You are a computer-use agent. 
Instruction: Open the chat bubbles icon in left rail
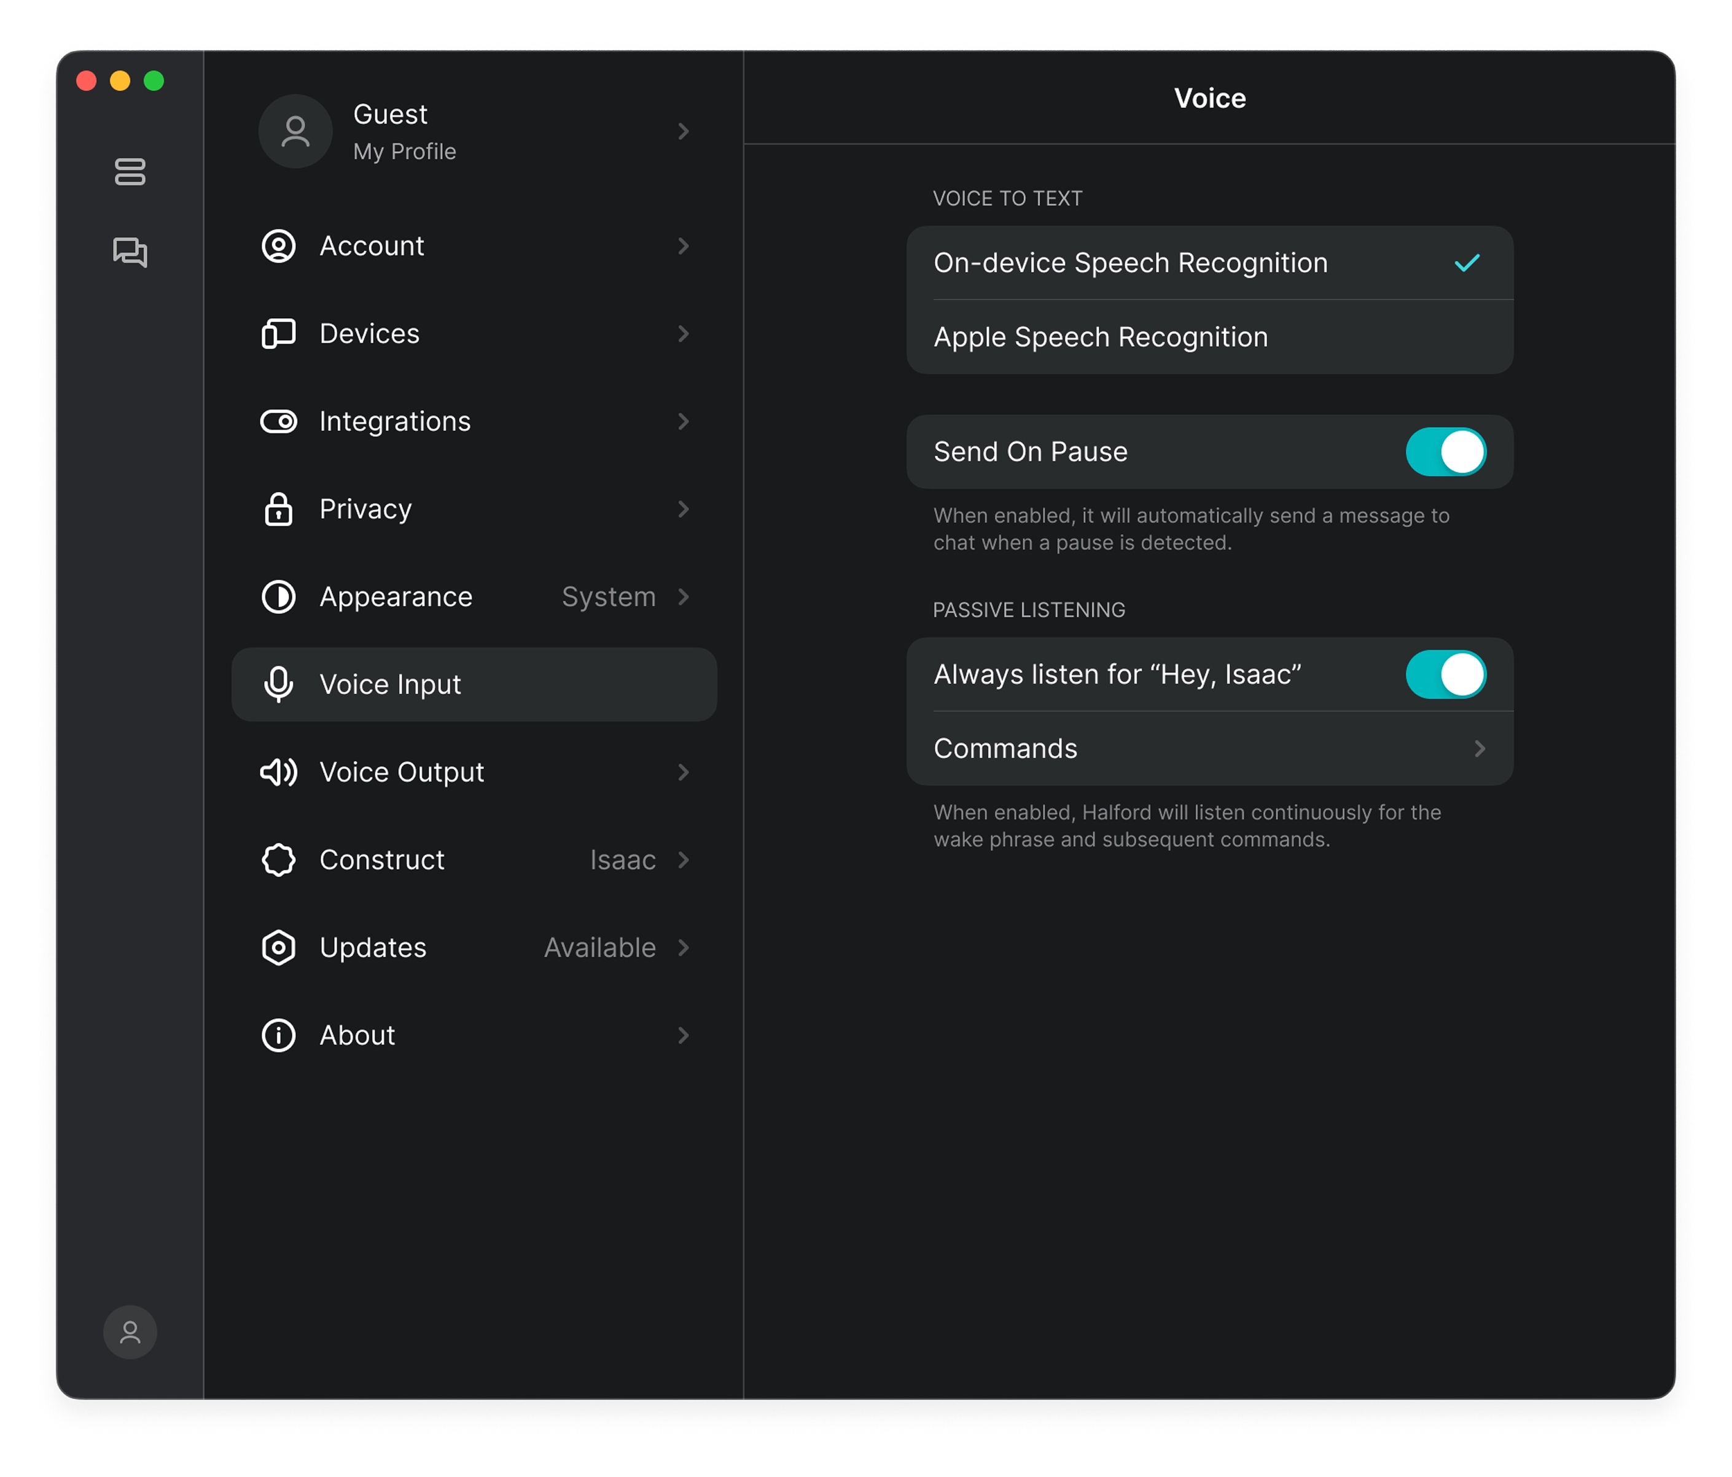(x=130, y=252)
